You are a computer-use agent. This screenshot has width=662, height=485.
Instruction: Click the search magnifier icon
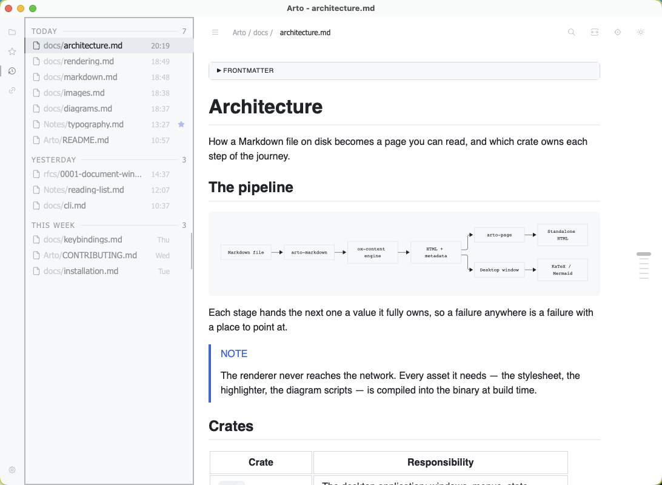pyautogui.click(x=572, y=32)
